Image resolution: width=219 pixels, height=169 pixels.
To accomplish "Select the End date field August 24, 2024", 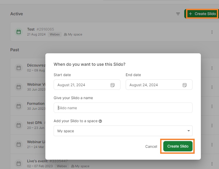I will (x=159, y=85).
